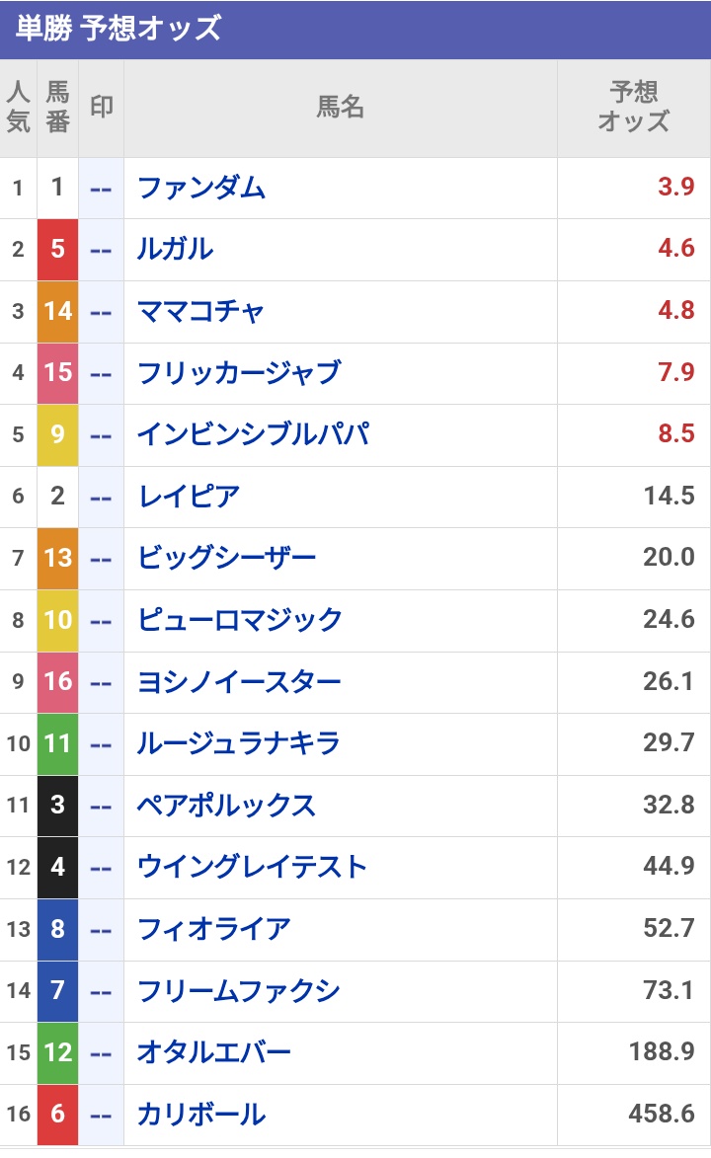Click the orange 14 badge for ママコチャ
This screenshot has height=1158, width=711.
point(58,310)
